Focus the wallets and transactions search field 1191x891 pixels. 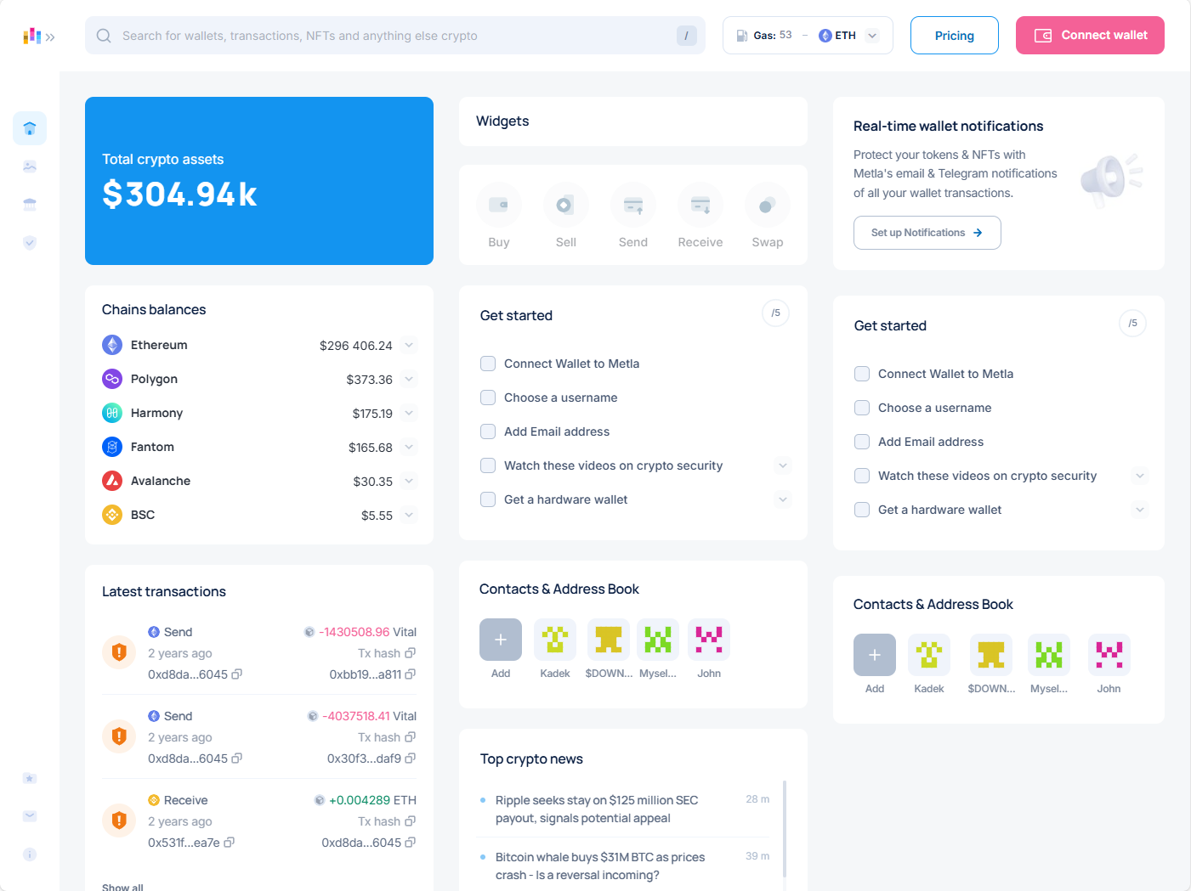pos(395,36)
